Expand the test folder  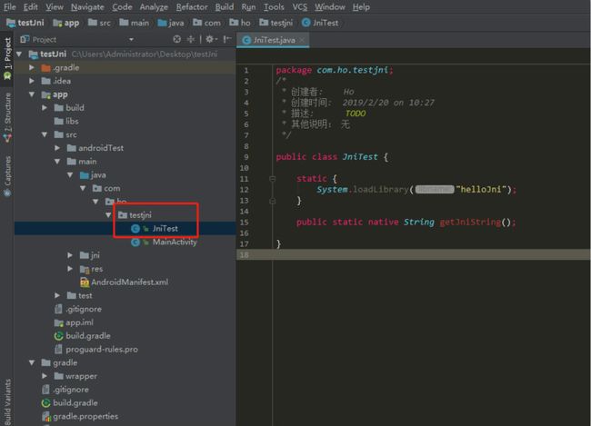pos(57,295)
